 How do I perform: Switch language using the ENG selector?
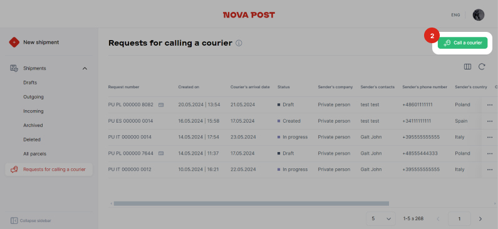point(455,15)
